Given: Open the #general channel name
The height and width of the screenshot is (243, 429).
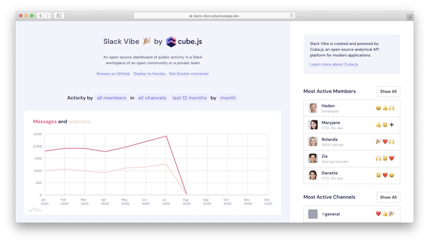Looking at the screenshot, I should coord(331,214).
